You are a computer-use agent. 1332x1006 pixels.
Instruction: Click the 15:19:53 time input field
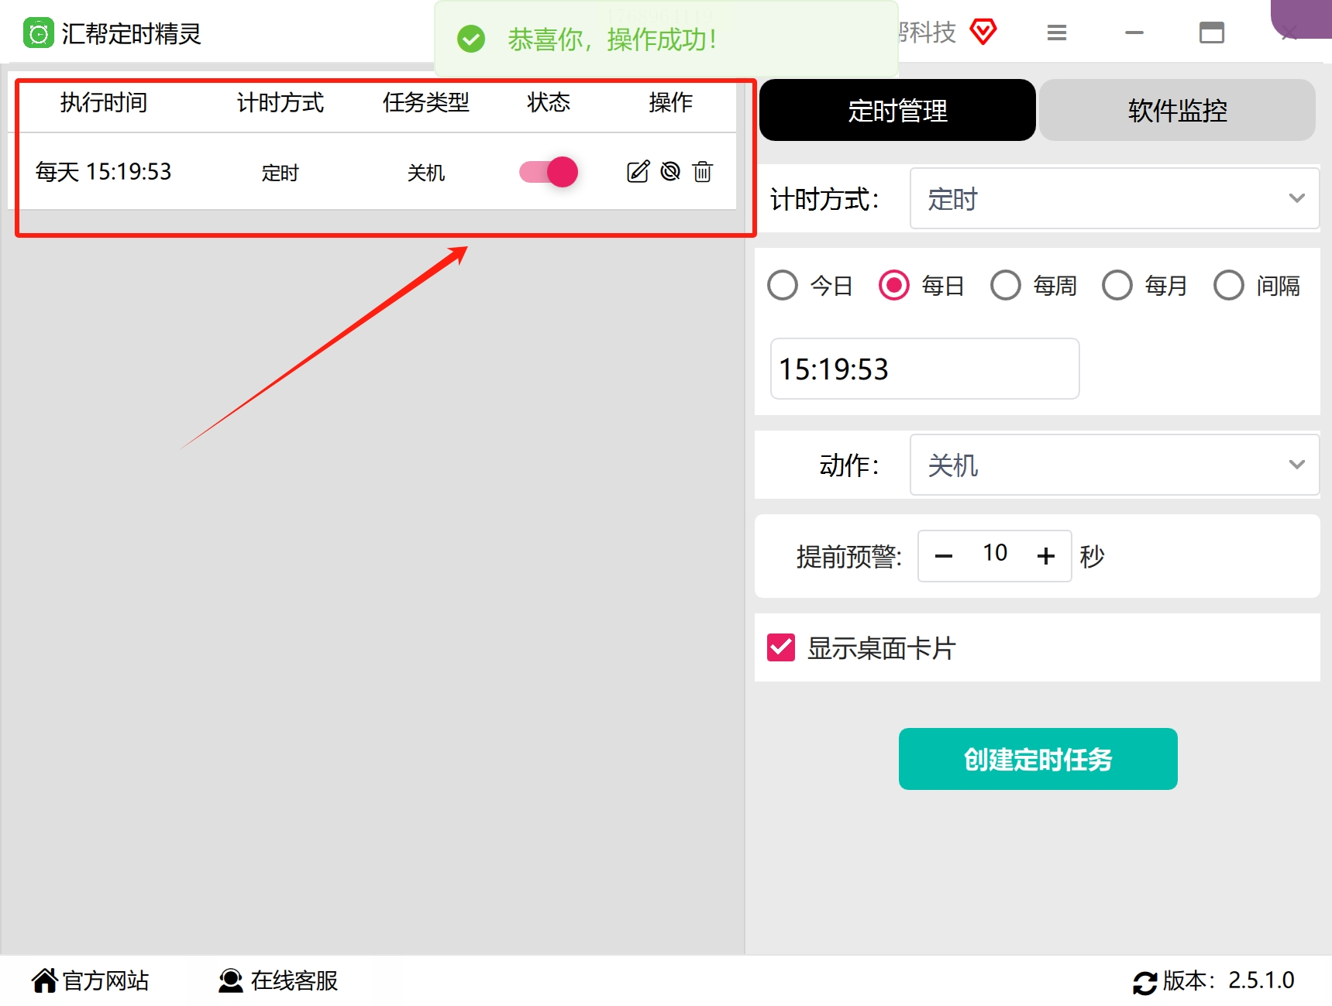(924, 369)
